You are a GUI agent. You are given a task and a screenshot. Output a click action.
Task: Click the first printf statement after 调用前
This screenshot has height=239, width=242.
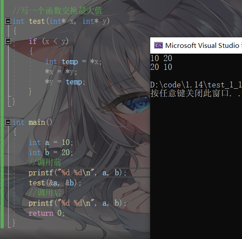(77, 173)
